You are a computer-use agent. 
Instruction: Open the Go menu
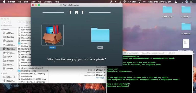click(x=40, y=2)
